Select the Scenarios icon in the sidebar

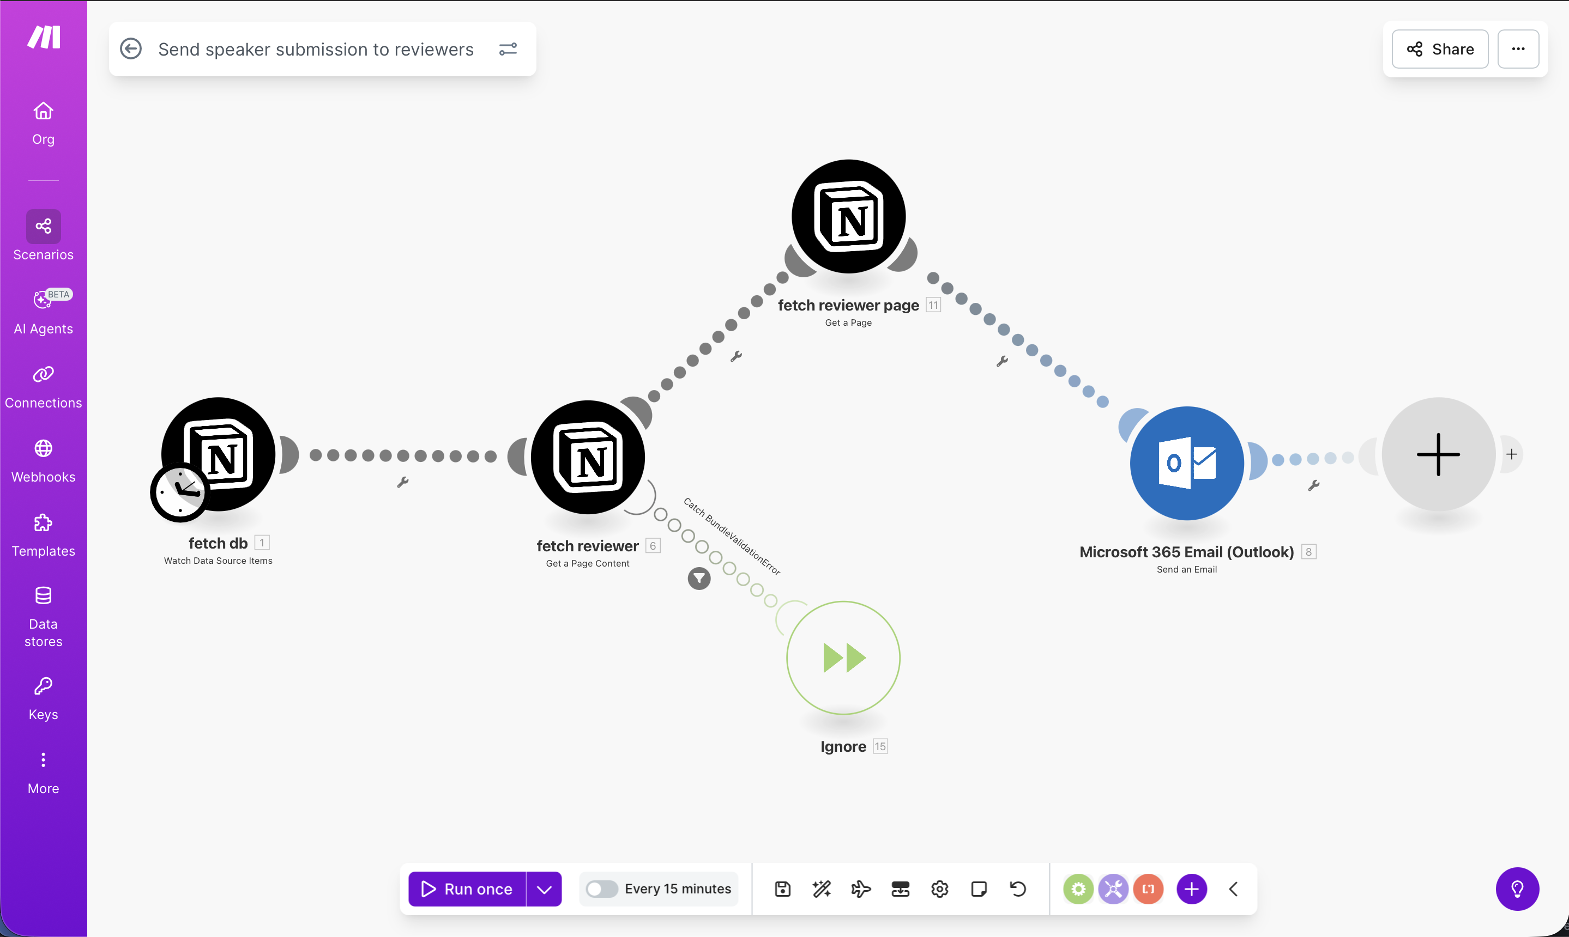(43, 226)
